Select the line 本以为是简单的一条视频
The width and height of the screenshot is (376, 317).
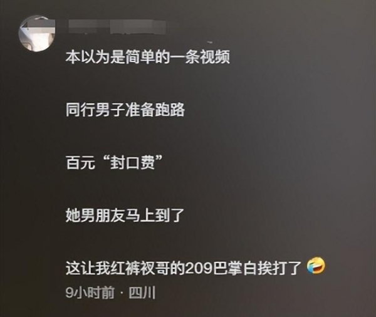pyautogui.click(x=148, y=57)
